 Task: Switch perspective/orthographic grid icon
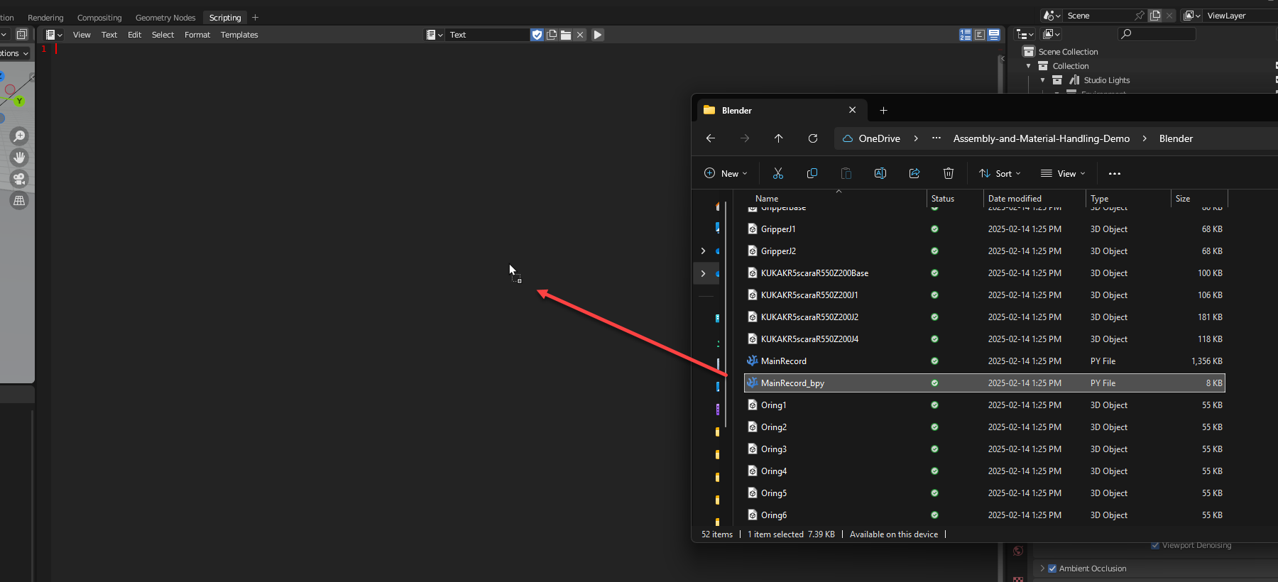(x=19, y=201)
